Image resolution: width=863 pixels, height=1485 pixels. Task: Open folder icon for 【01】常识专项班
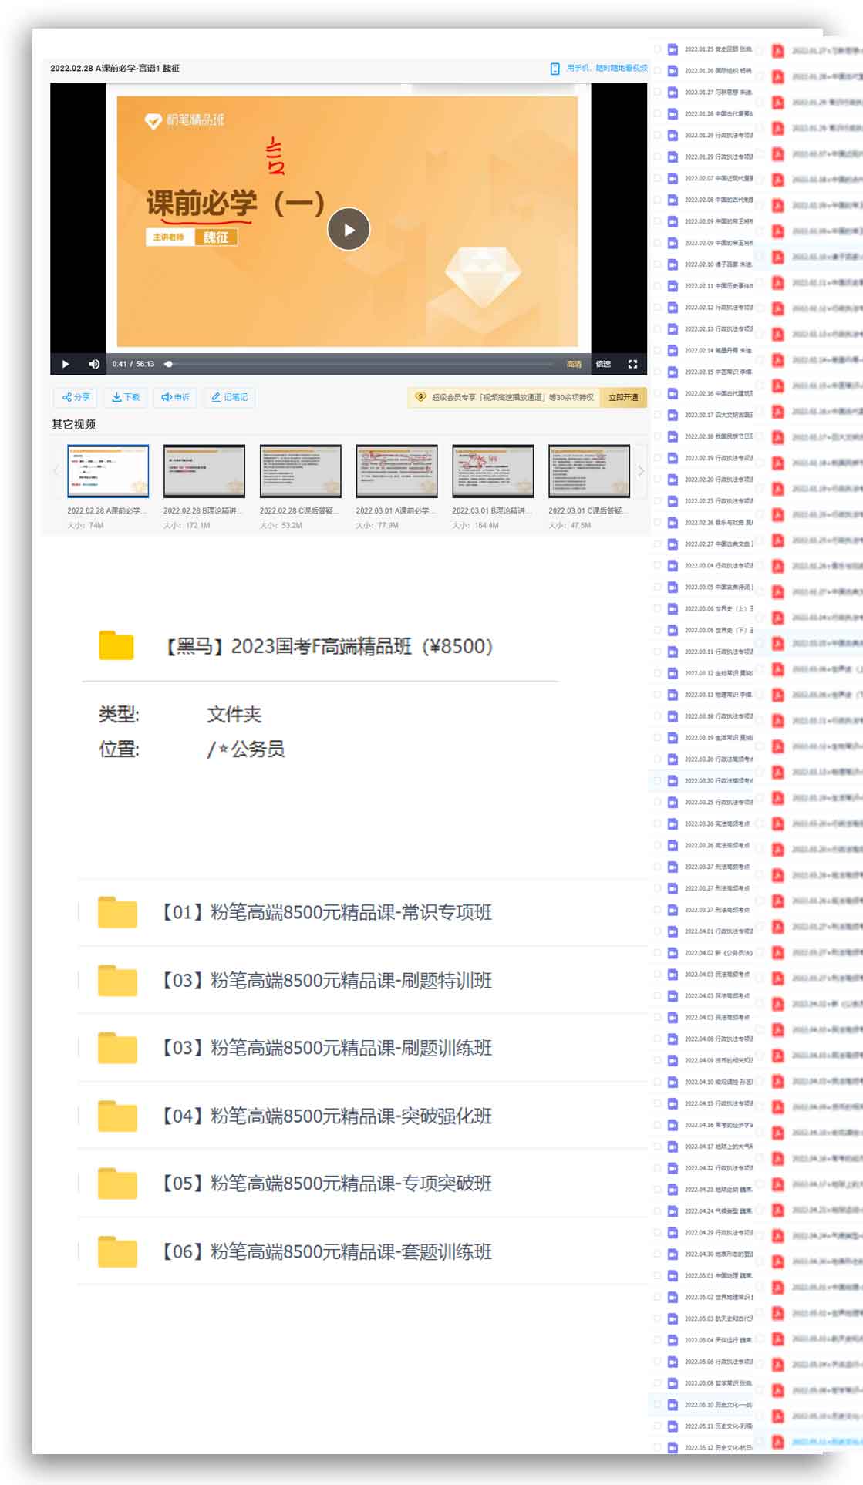pyautogui.click(x=117, y=912)
